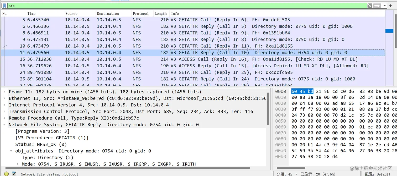
Task: Sort packets by the Destination column header
Action: (x=114, y=14)
